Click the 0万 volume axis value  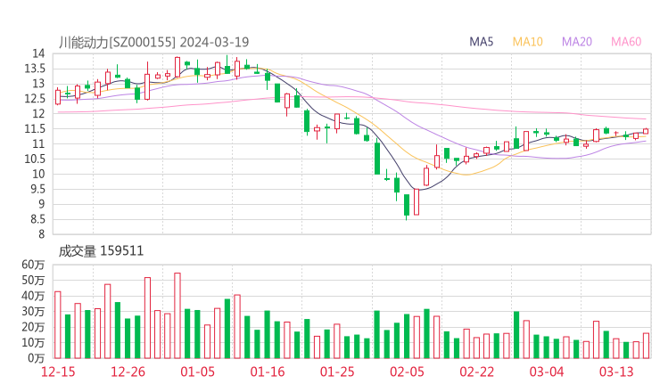point(37,358)
